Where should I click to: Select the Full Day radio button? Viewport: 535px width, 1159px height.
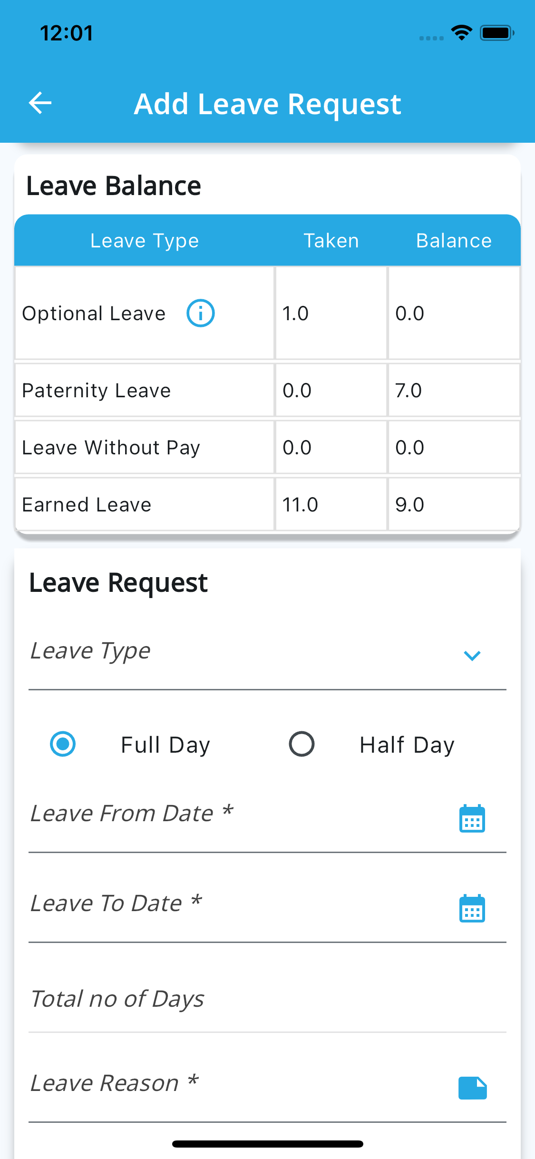63,744
